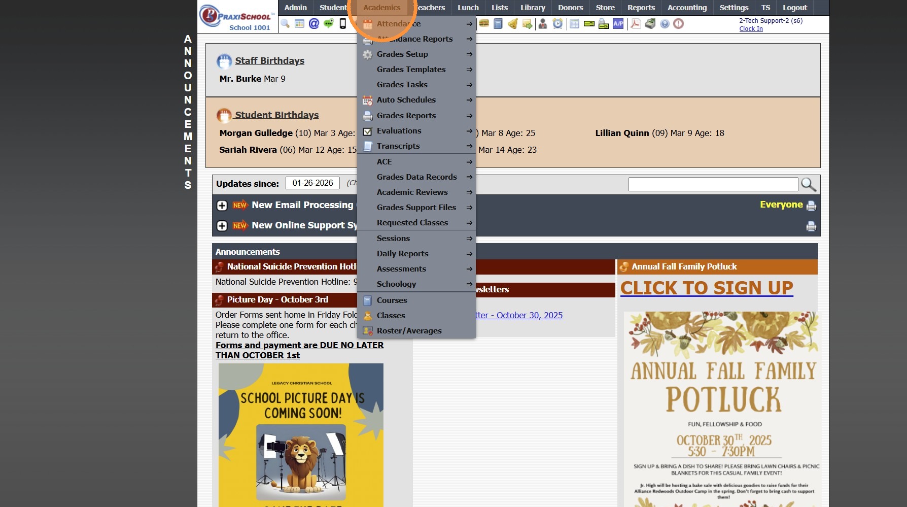This screenshot has height=507, width=907.
Task: Click the red exclamation alert icon
Action: (679, 24)
